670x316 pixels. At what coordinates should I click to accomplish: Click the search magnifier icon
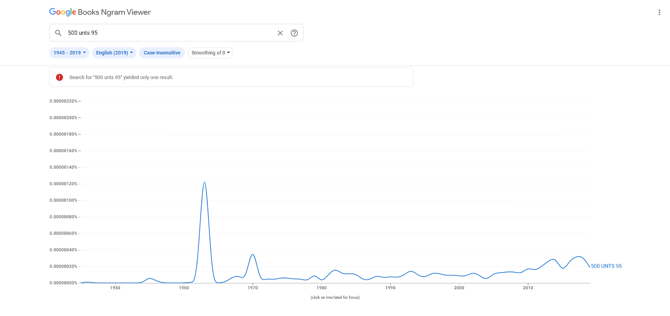[58, 33]
